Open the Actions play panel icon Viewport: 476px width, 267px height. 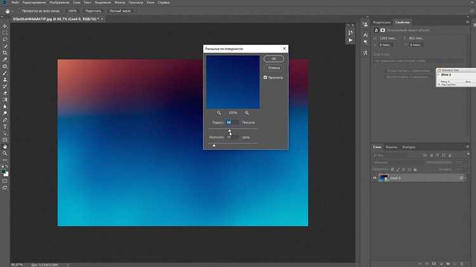350,40
